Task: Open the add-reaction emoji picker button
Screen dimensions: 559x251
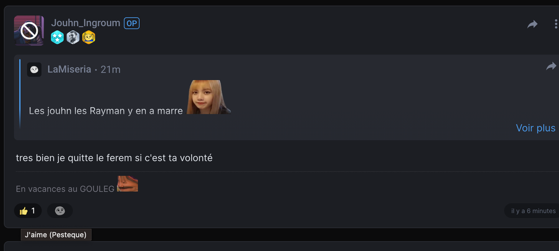Action: coord(60,211)
